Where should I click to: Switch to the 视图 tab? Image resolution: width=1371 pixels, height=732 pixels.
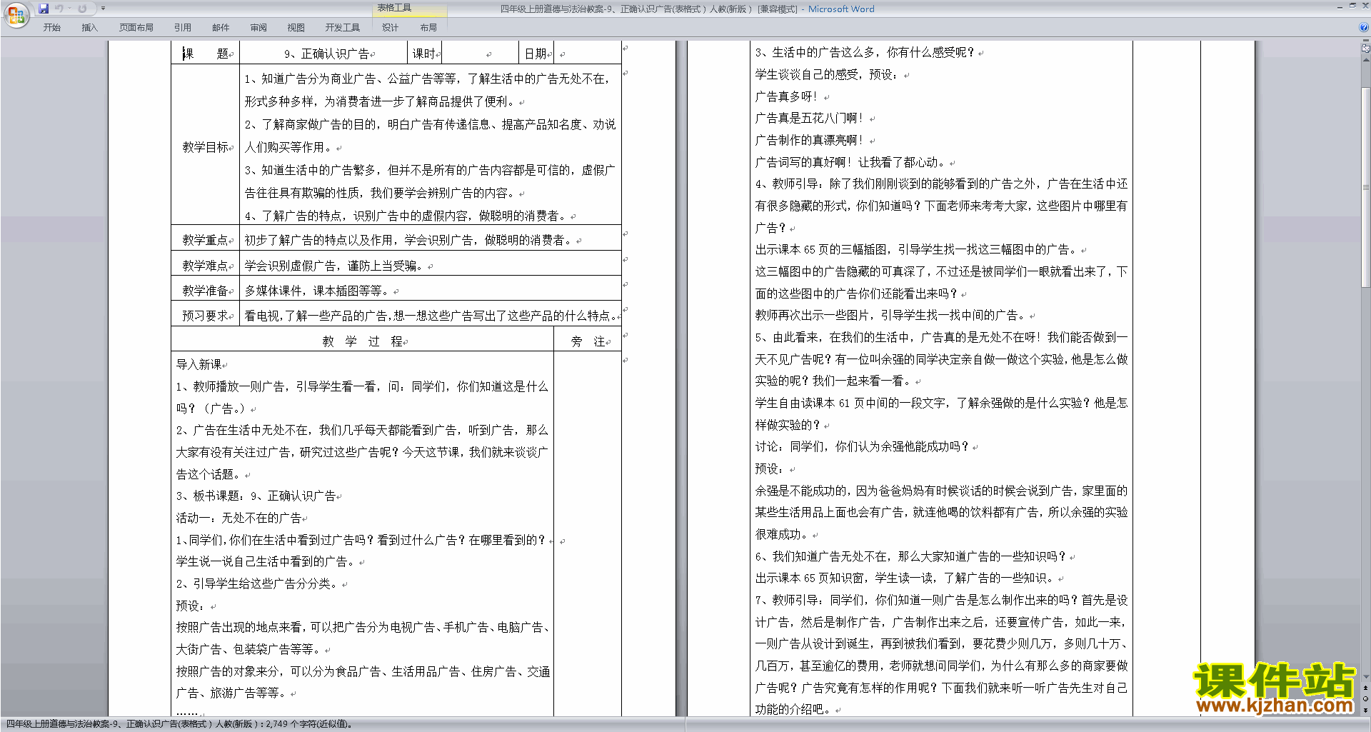[296, 27]
